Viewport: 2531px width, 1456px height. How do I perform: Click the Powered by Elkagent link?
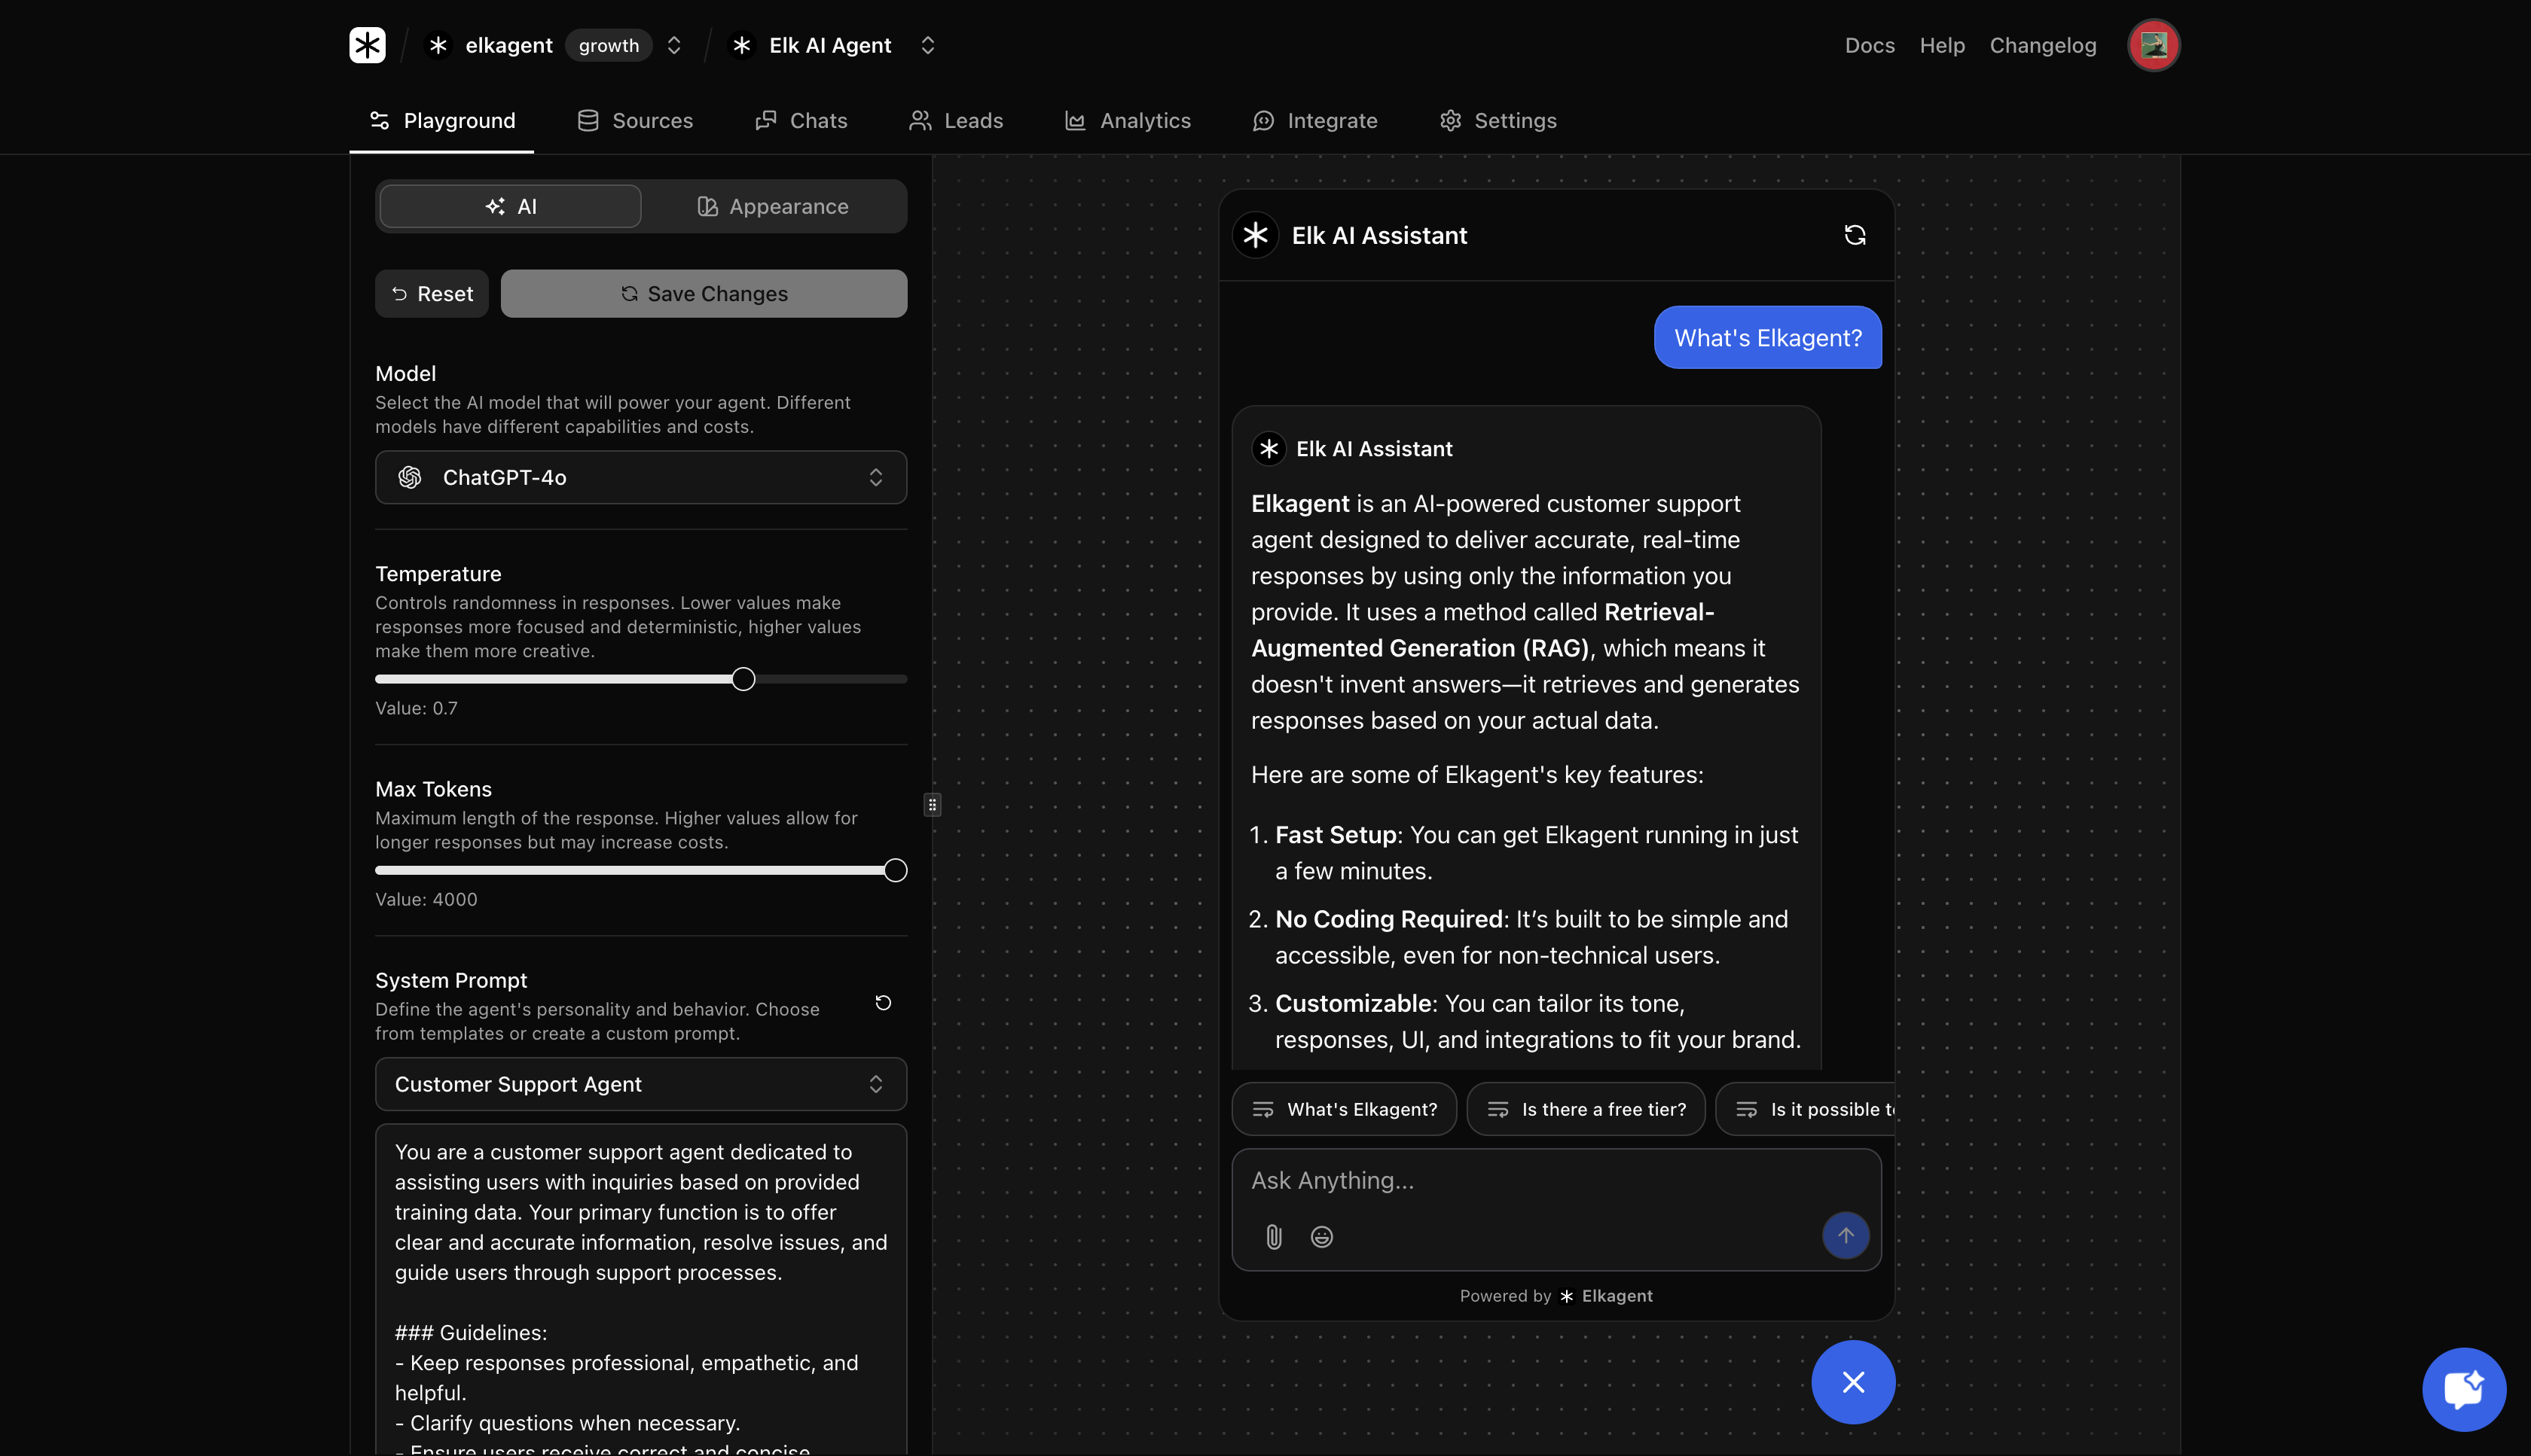click(x=1556, y=1296)
